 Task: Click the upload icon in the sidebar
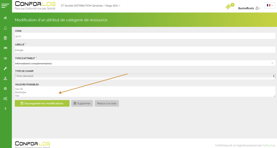point(5,79)
